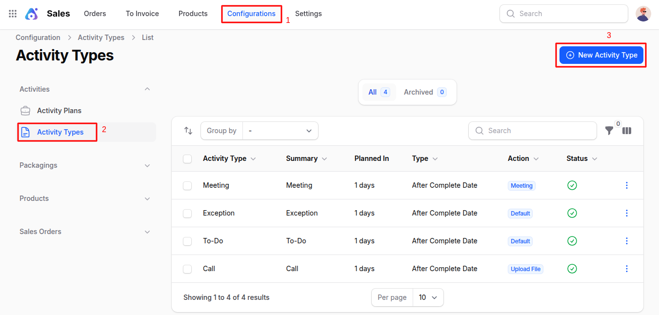The width and height of the screenshot is (659, 315).
Task: Click the Configuration breadcrumb link
Action: (x=38, y=37)
